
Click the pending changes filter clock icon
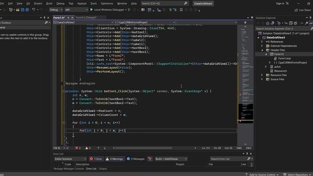click(279, 23)
